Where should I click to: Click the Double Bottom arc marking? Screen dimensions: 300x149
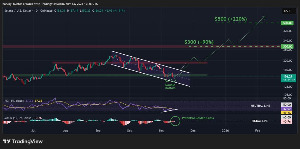[170, 80]
